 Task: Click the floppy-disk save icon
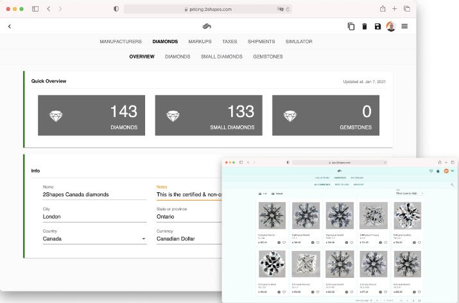(377, 26)
